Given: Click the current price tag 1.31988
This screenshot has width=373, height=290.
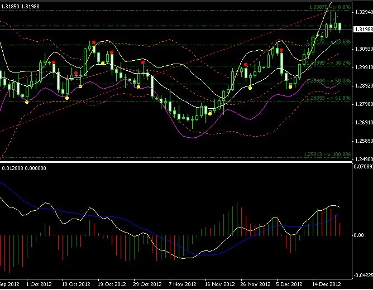Looking at the screenshot, I should [x=363, y=29].
